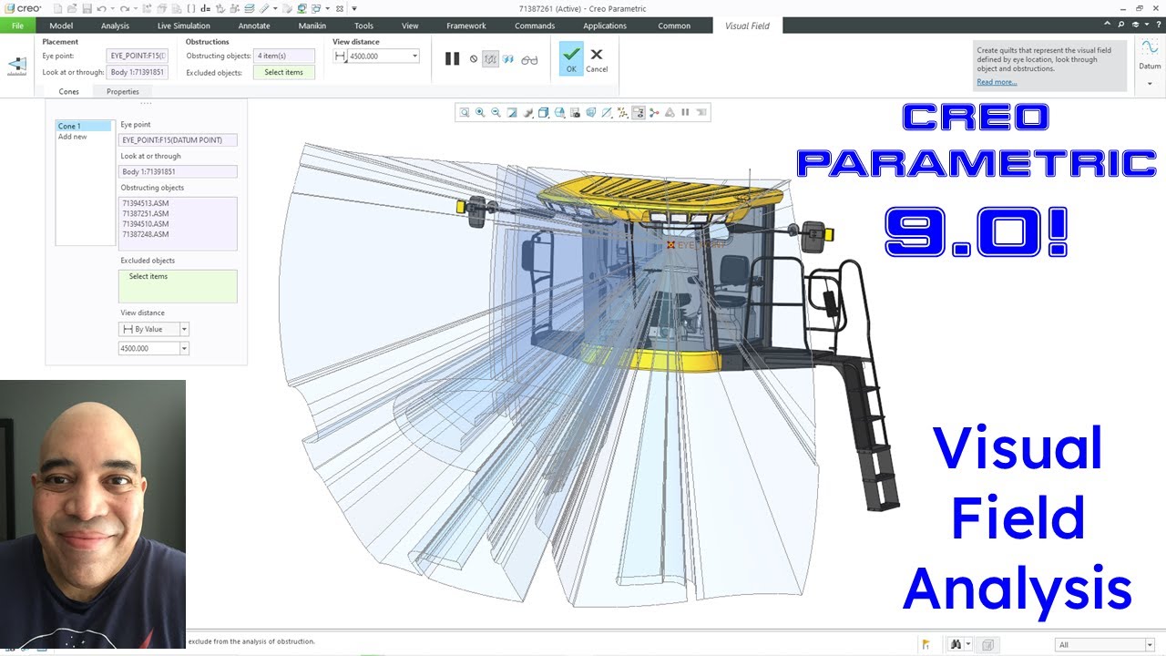Click the Open folder icon in quick access toolbar
The image size is (1166, 656).
point(72,8)
